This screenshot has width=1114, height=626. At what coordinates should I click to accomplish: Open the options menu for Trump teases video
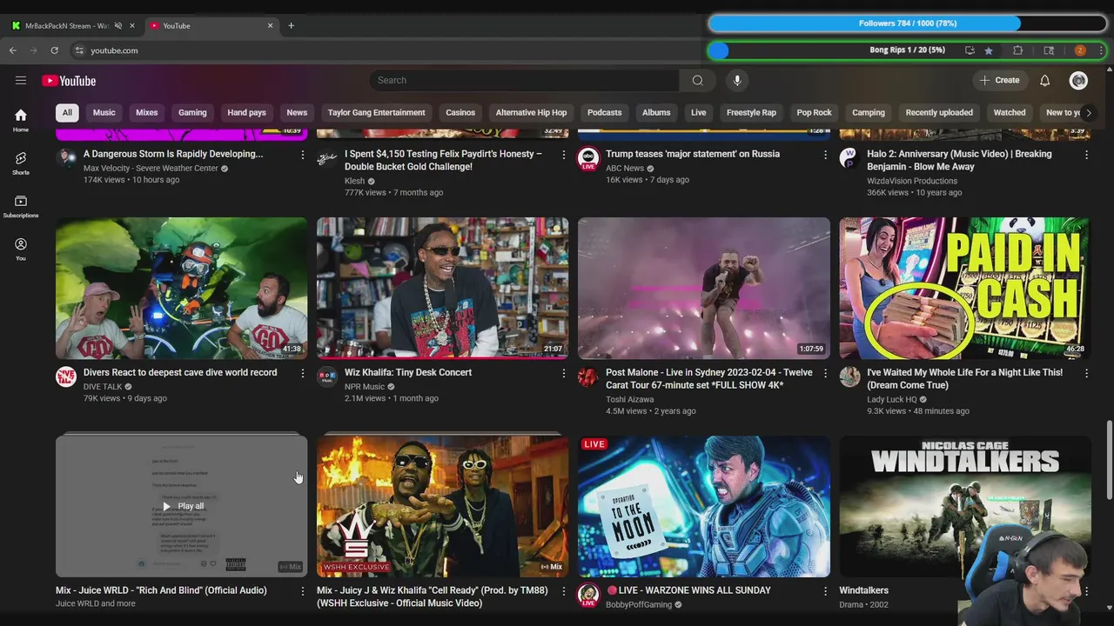[x=825, y=155]
